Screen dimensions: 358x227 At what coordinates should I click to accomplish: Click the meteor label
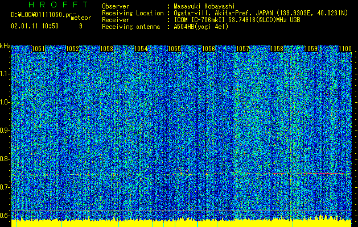(x=81, y=18)
